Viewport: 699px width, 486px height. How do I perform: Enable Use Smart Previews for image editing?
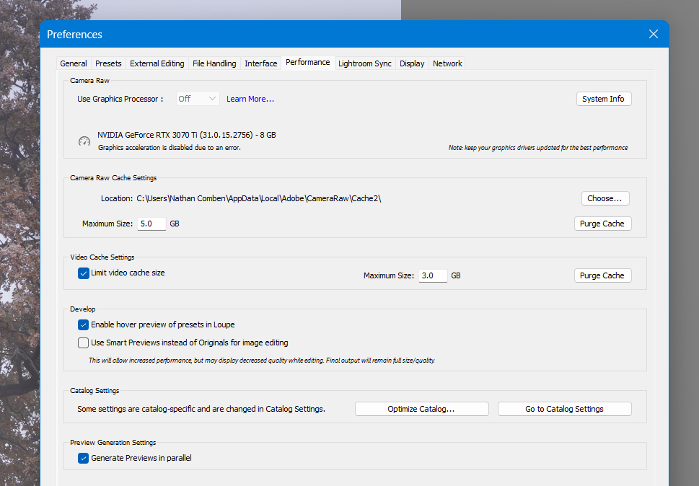83,342
